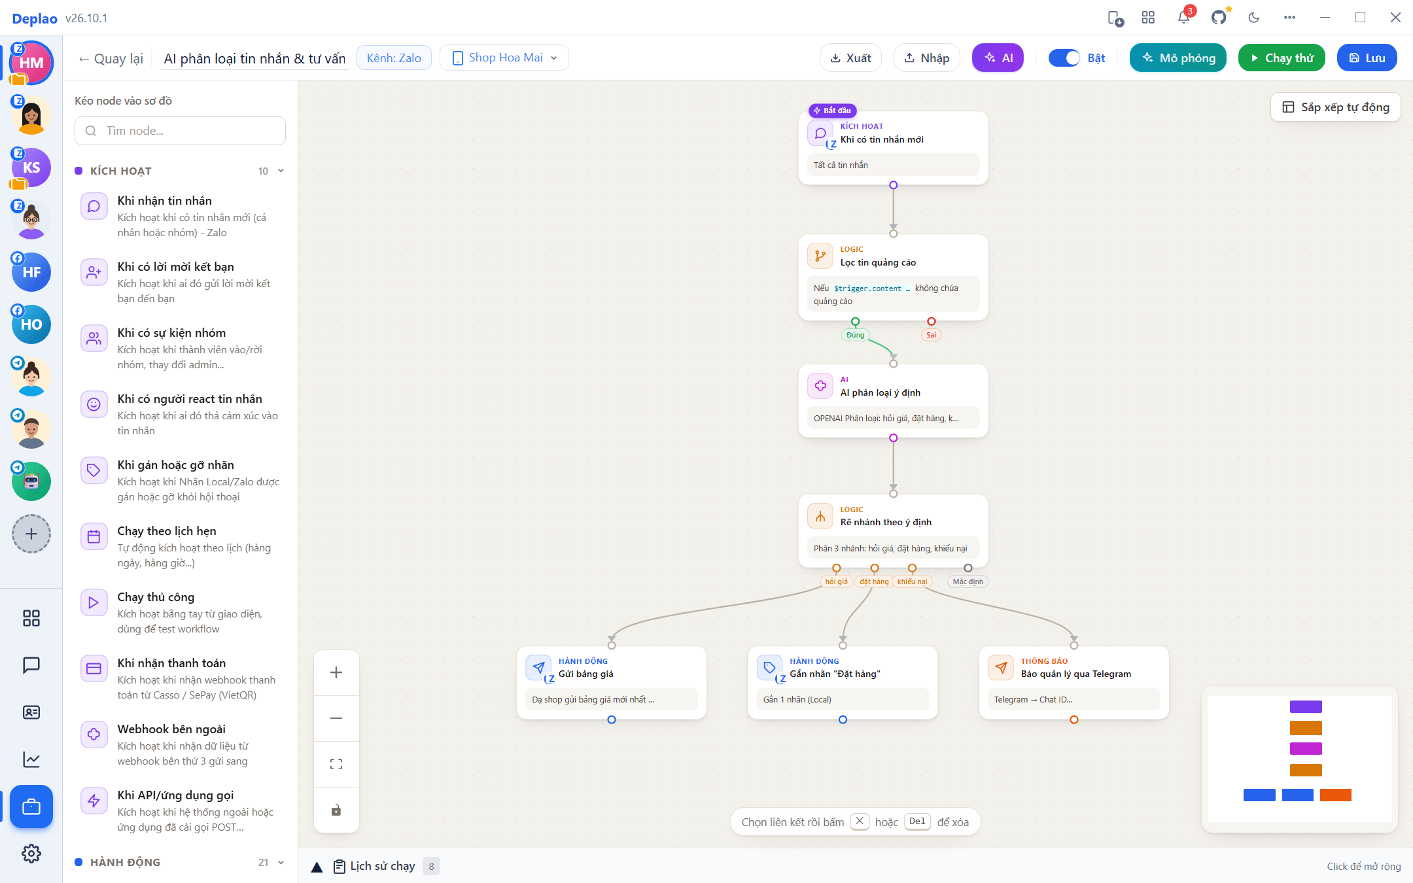Select 'Chạy thủ công' node item

pos(180,613)
